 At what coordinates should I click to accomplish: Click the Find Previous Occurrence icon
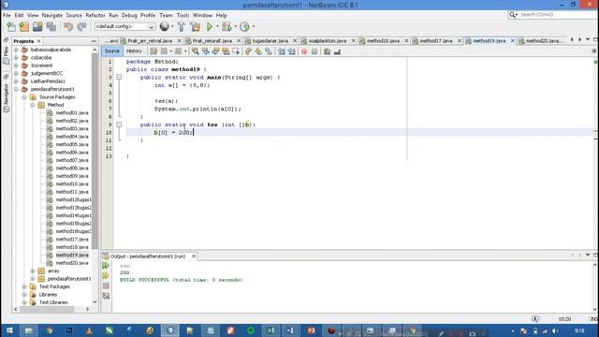(x=206, y=51)
